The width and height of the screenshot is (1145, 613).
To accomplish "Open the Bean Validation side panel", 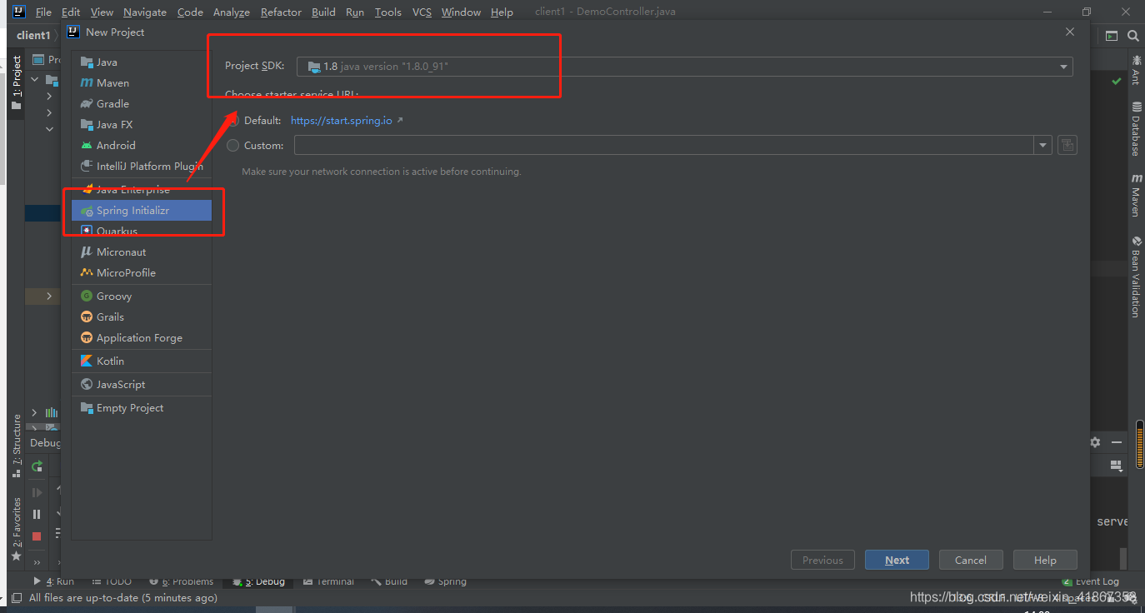I will pos(1135,276).
